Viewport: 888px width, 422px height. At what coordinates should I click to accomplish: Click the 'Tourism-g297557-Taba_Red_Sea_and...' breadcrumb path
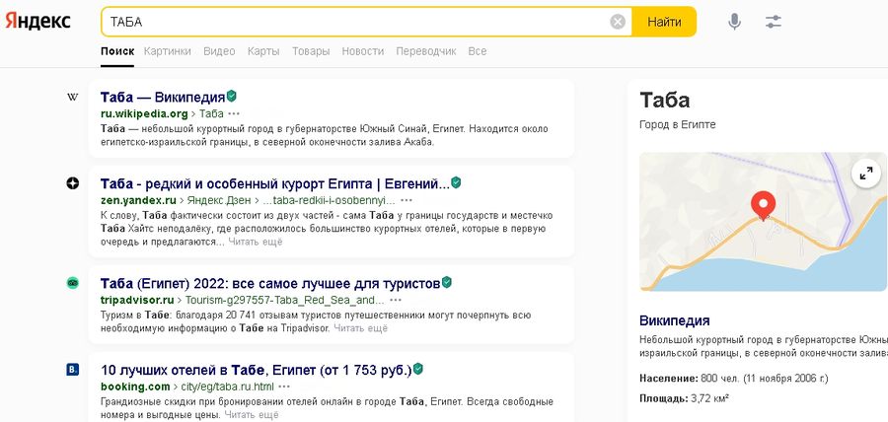pos(285,300)
